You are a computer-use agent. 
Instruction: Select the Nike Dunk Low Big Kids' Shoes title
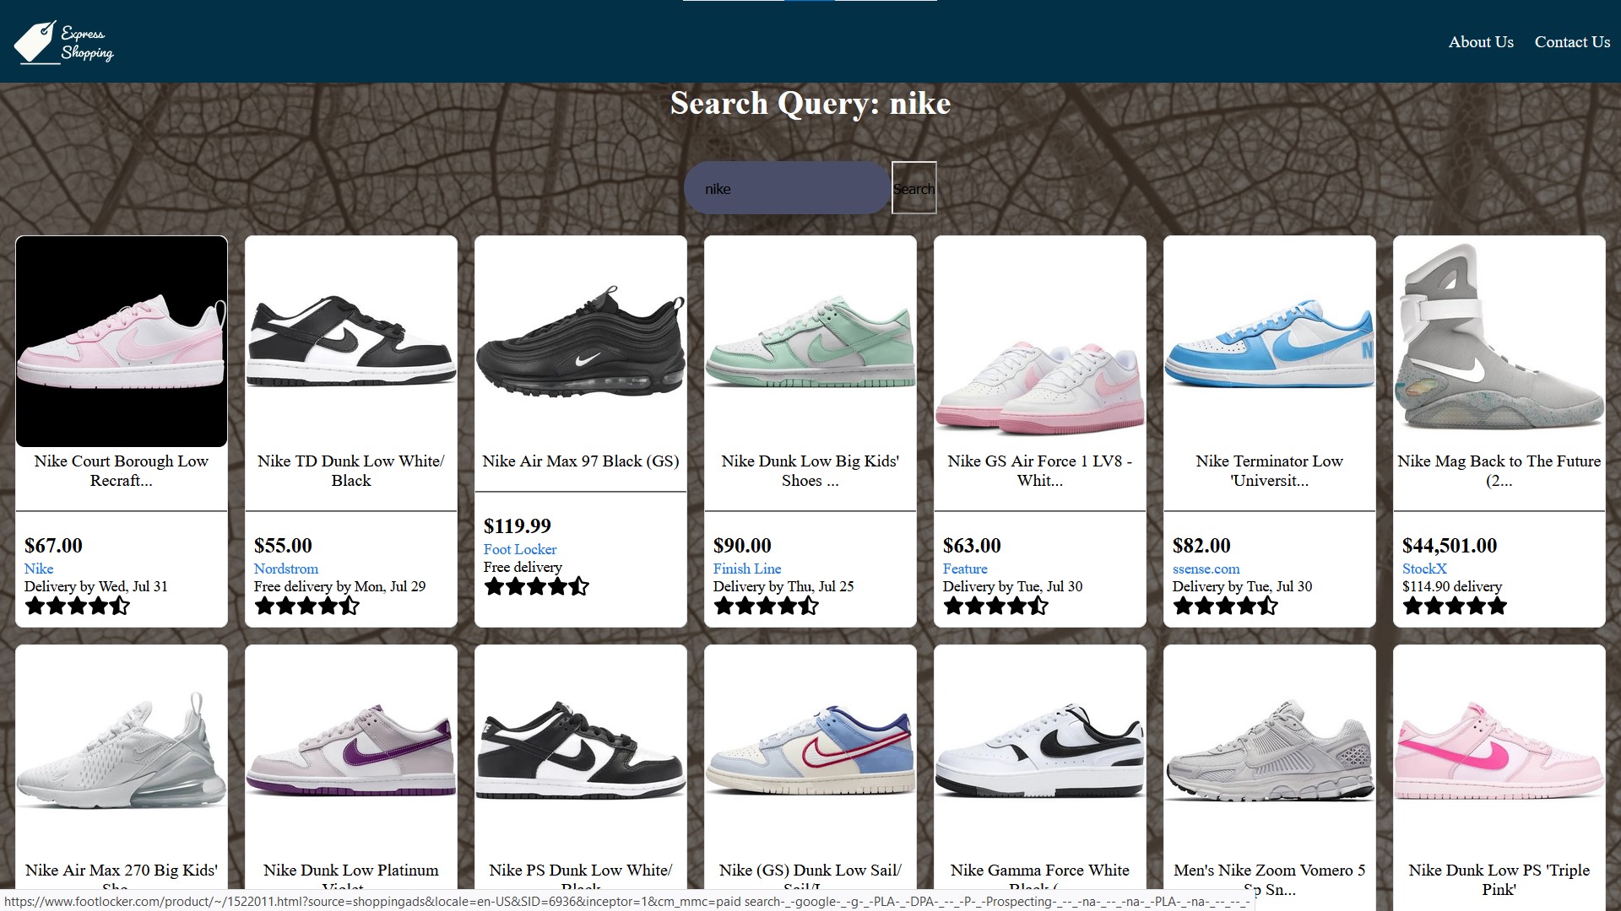[x=810, y=471]
